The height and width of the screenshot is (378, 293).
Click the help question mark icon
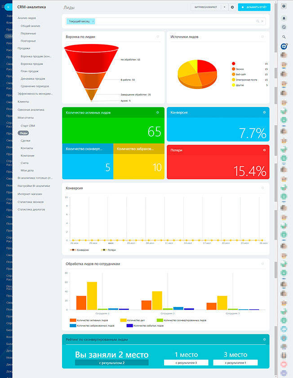(x=284, y=6)
